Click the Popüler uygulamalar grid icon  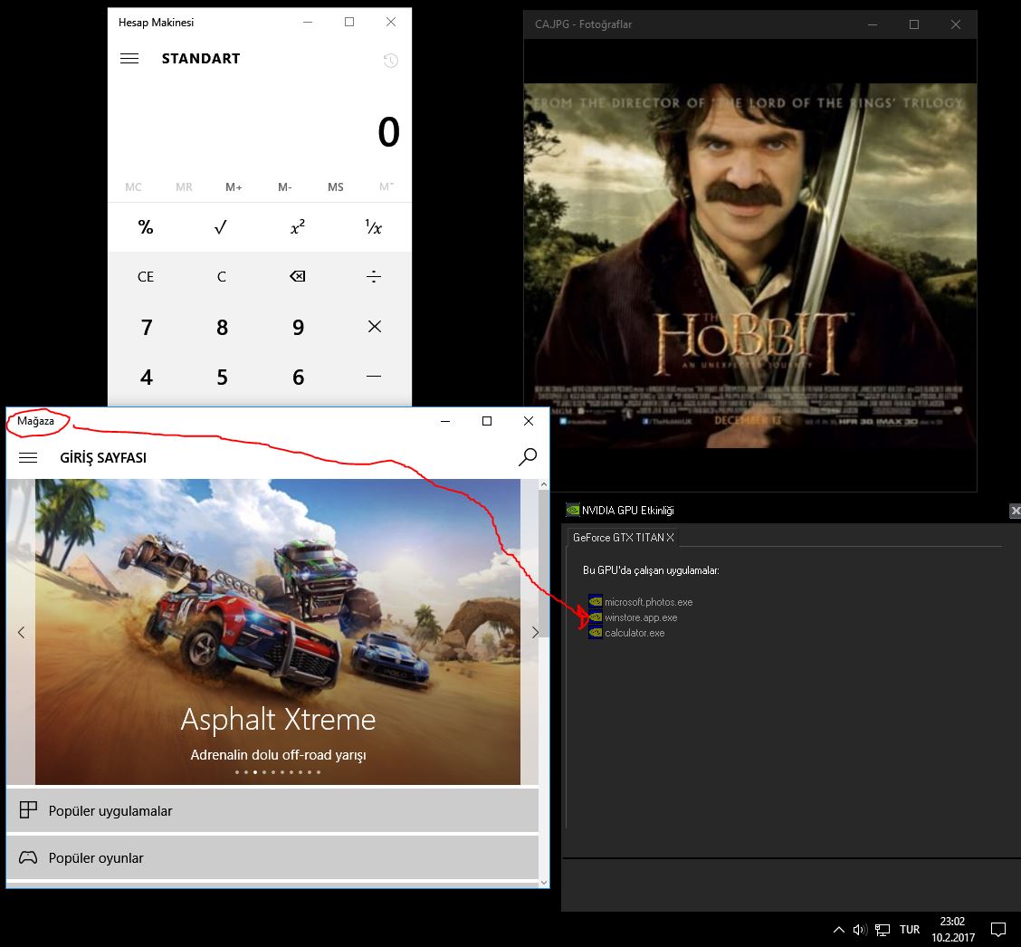point(28,809)
